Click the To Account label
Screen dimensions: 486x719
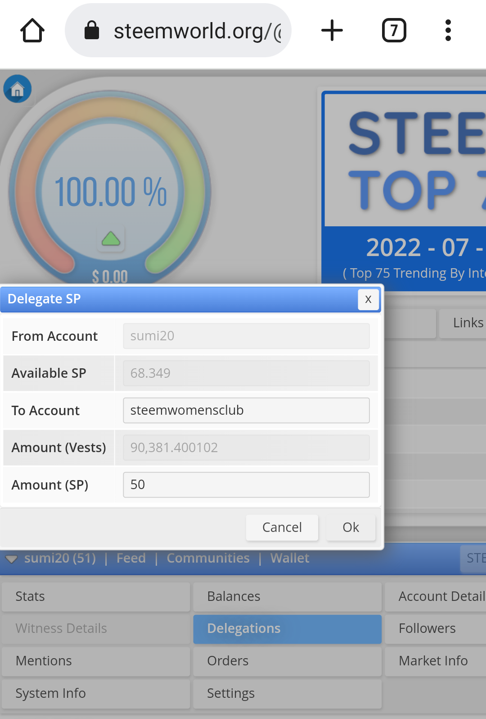pos(45,411)
